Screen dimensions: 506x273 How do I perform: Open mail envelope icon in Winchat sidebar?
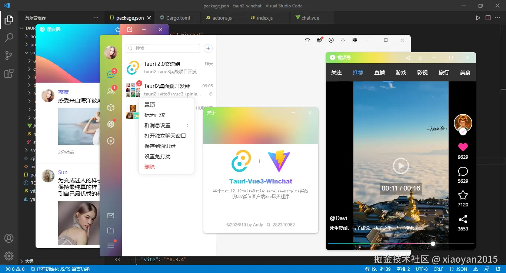click(110, 216)
